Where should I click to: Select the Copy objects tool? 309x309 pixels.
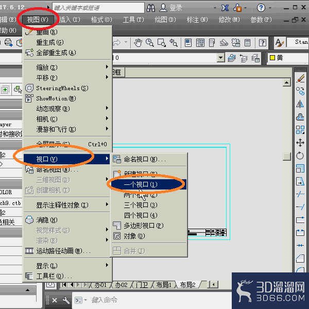pyautogui.click(x=300, y=91)
